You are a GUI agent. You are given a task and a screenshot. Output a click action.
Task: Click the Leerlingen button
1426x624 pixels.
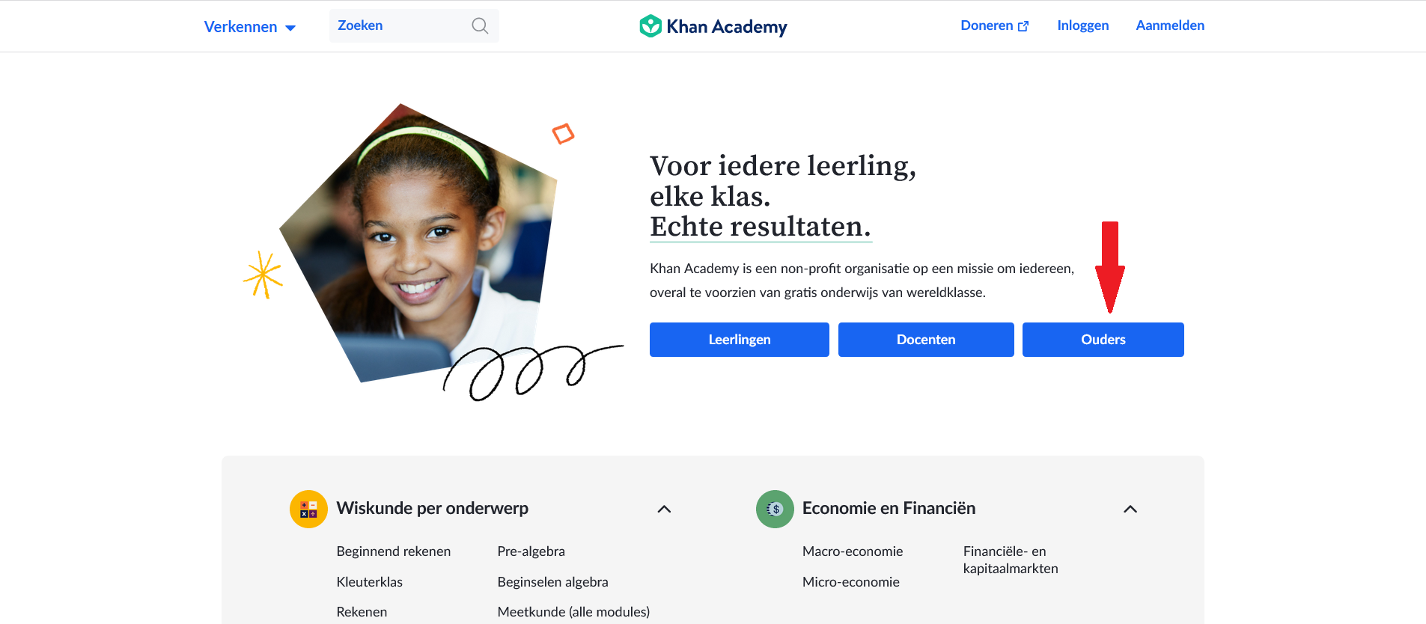pos(740,340)
